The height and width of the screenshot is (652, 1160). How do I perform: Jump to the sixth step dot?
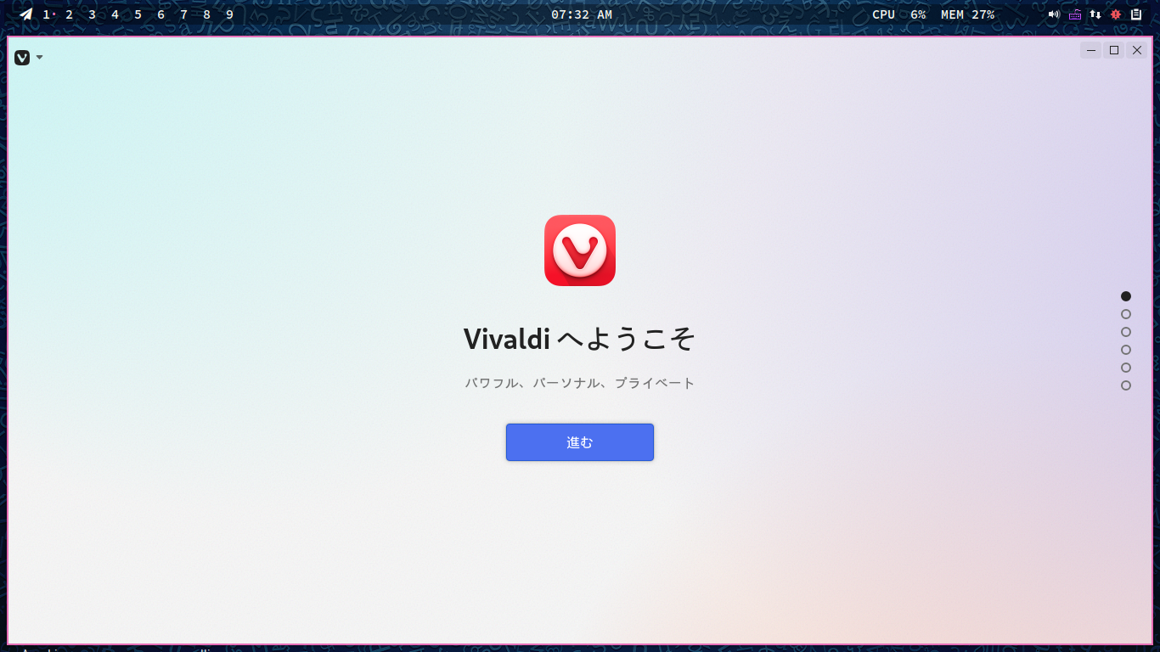[x=1126, y=385]
